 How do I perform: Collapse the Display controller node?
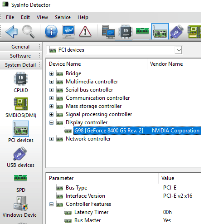coord(51,122)
